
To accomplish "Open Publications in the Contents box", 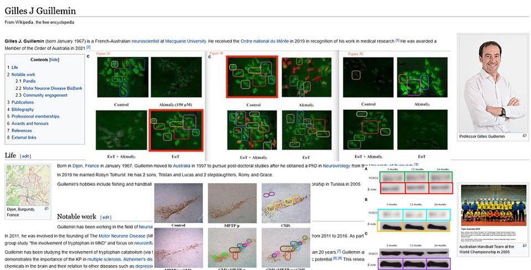I will [23, 103].
